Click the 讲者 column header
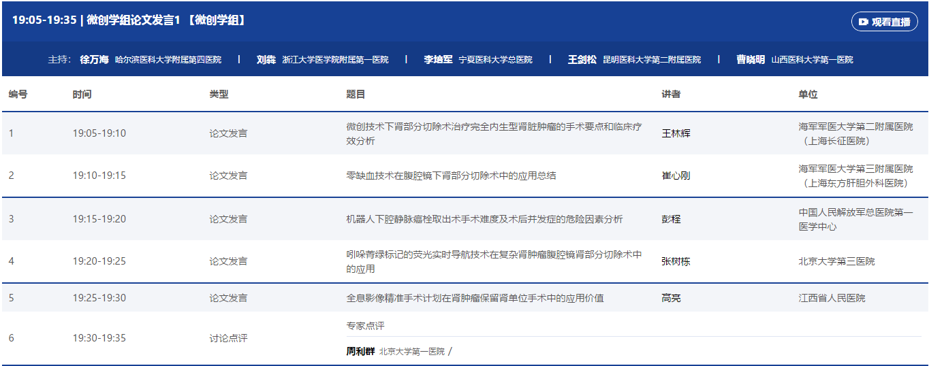 point(671,95)
